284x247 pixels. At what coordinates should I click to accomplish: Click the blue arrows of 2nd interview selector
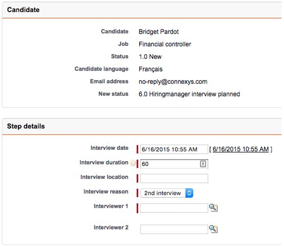(x=189, y=193)
